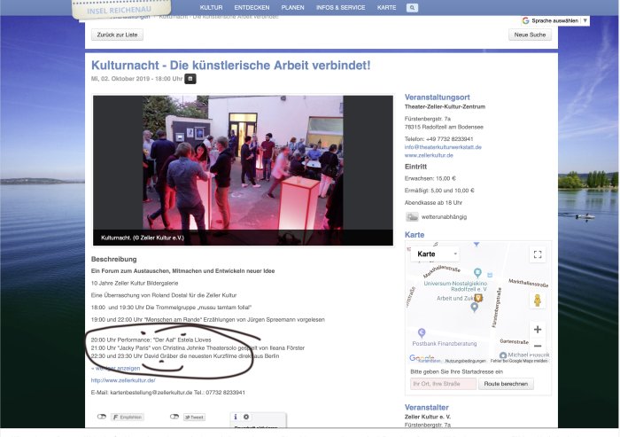Open fullscreen view of the map

(x=538, y=254)
